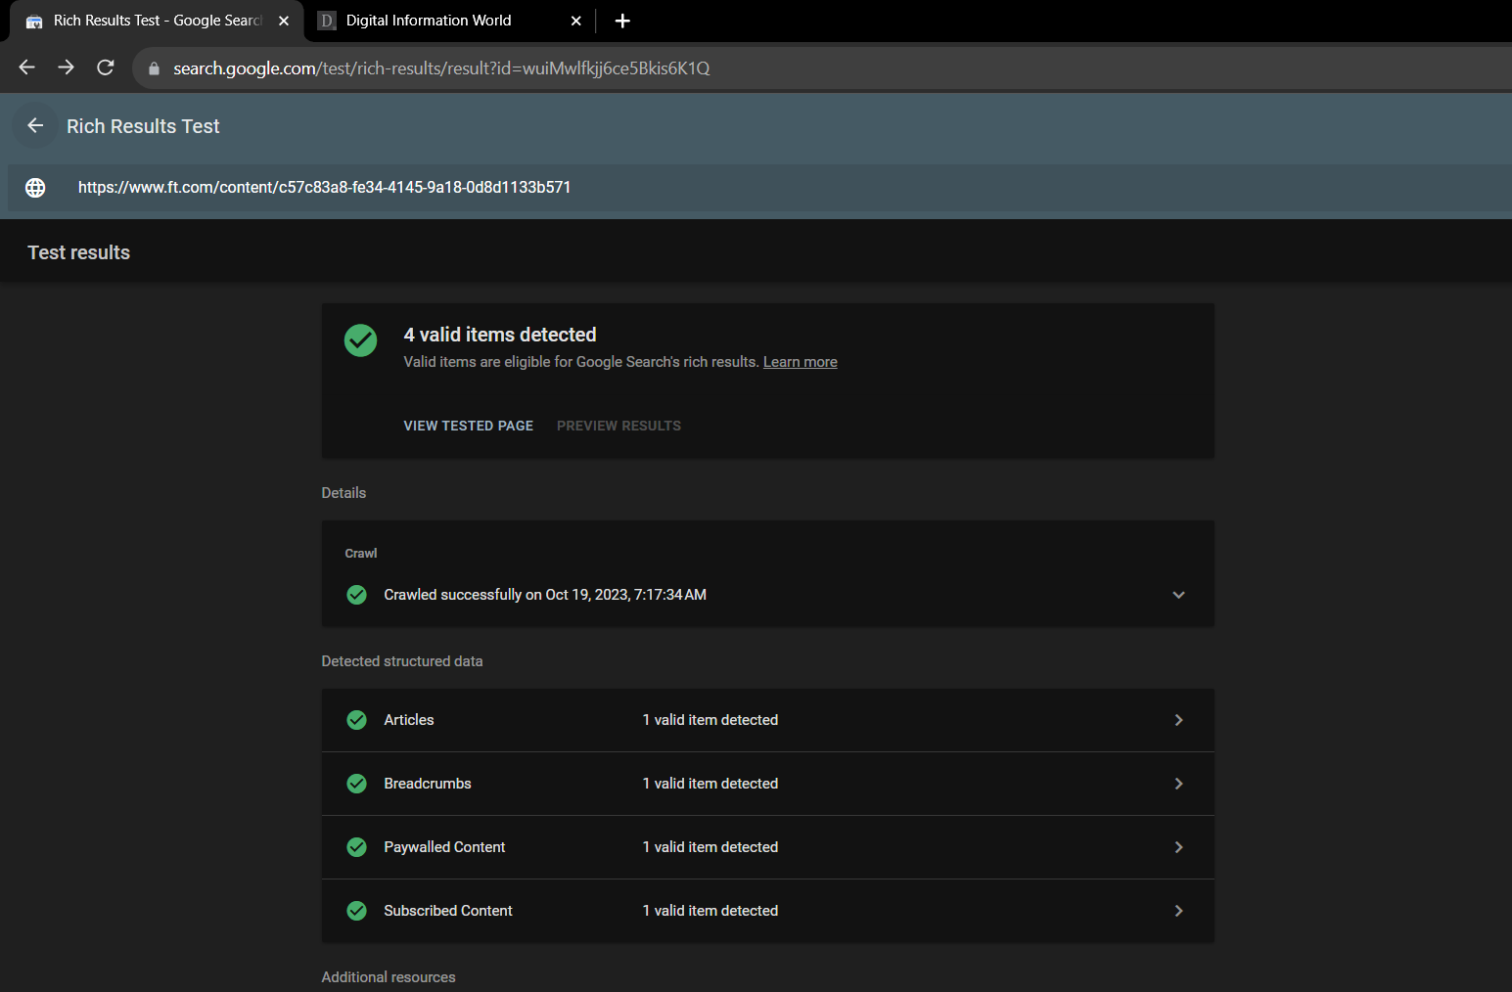Click the browser forward navigation arrow
Image resolution: width=1512 pixels, height=992 pixels.
coord(66,68)
